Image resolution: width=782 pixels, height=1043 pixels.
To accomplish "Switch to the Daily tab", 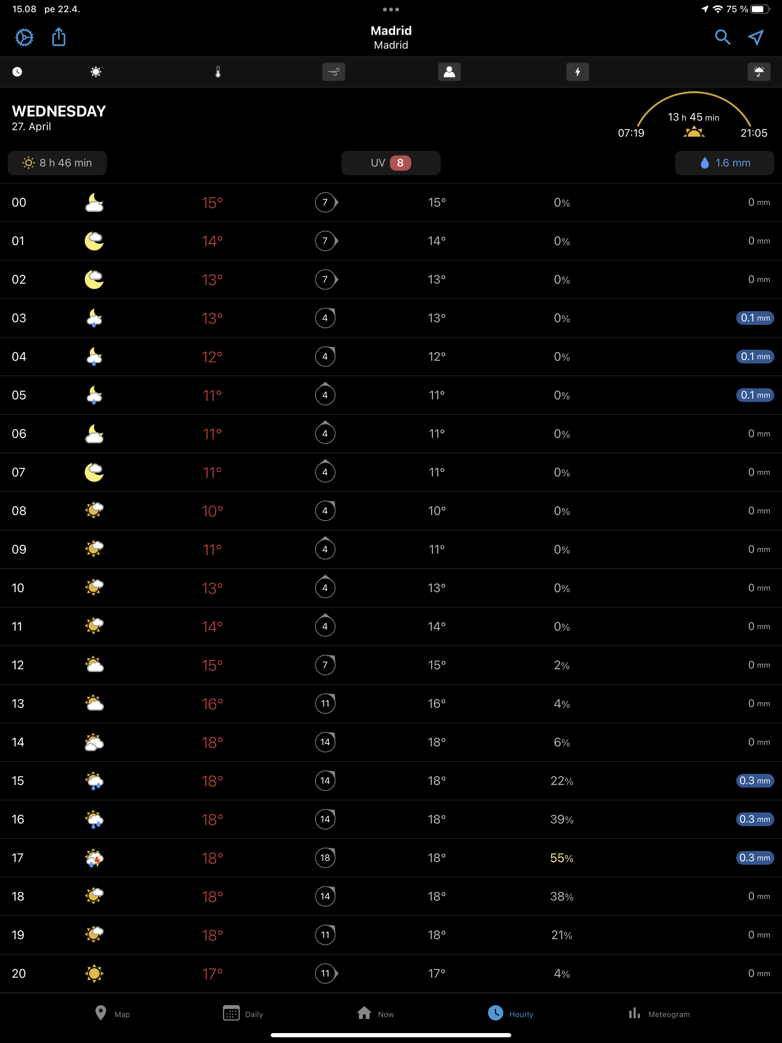I will pos(243,1014).
